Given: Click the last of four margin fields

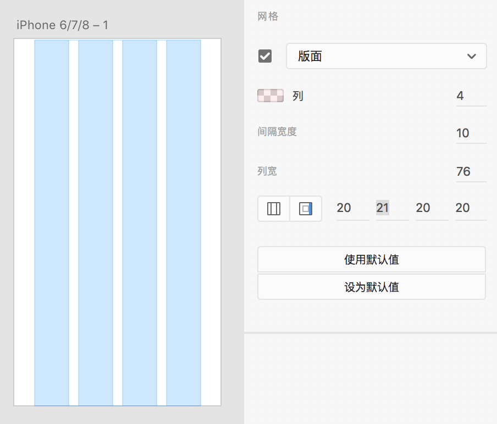Looking at the screenshot, I should pyautogui.click(x=470, y=208).
